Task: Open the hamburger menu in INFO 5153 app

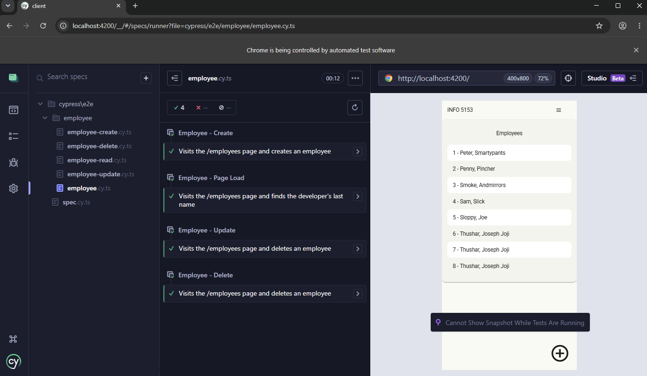Action: [x=559, y=110]
